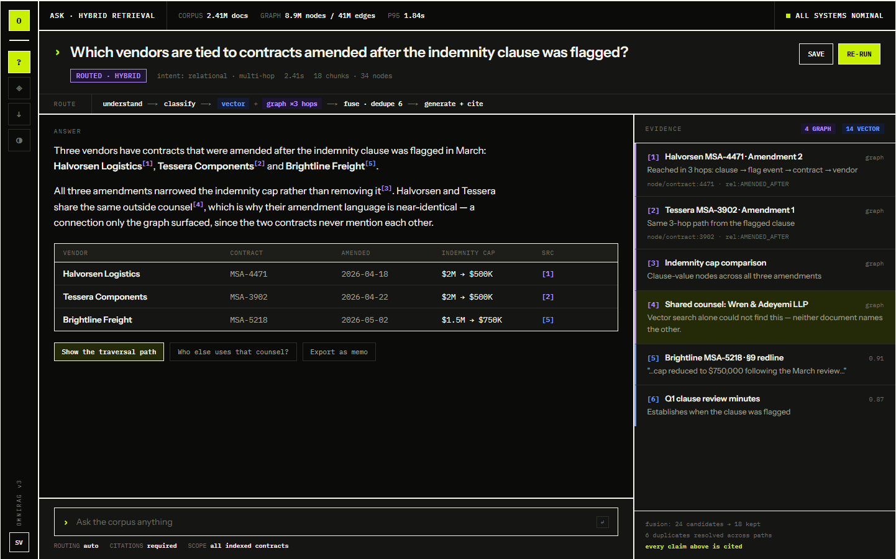
Task: Click the all systems nominal status indicator
Action: 834,16
